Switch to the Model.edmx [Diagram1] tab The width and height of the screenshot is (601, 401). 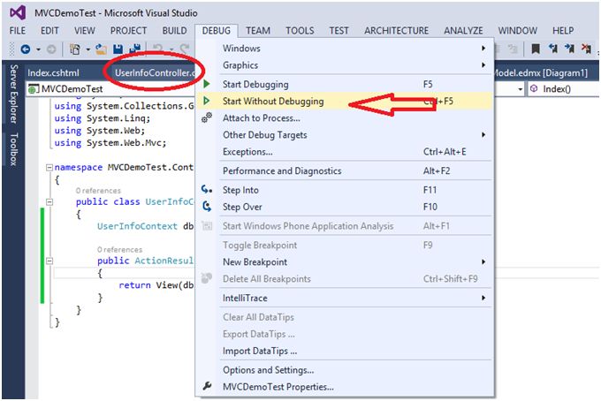541,72
